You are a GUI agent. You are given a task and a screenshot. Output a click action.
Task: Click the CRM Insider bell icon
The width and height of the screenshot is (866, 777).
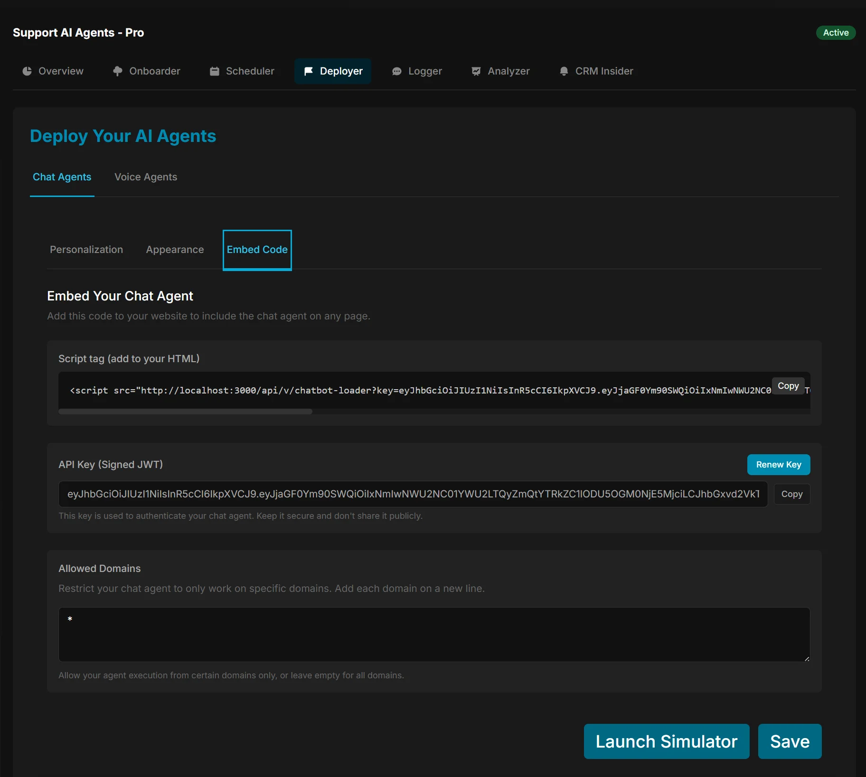(564, 71)
